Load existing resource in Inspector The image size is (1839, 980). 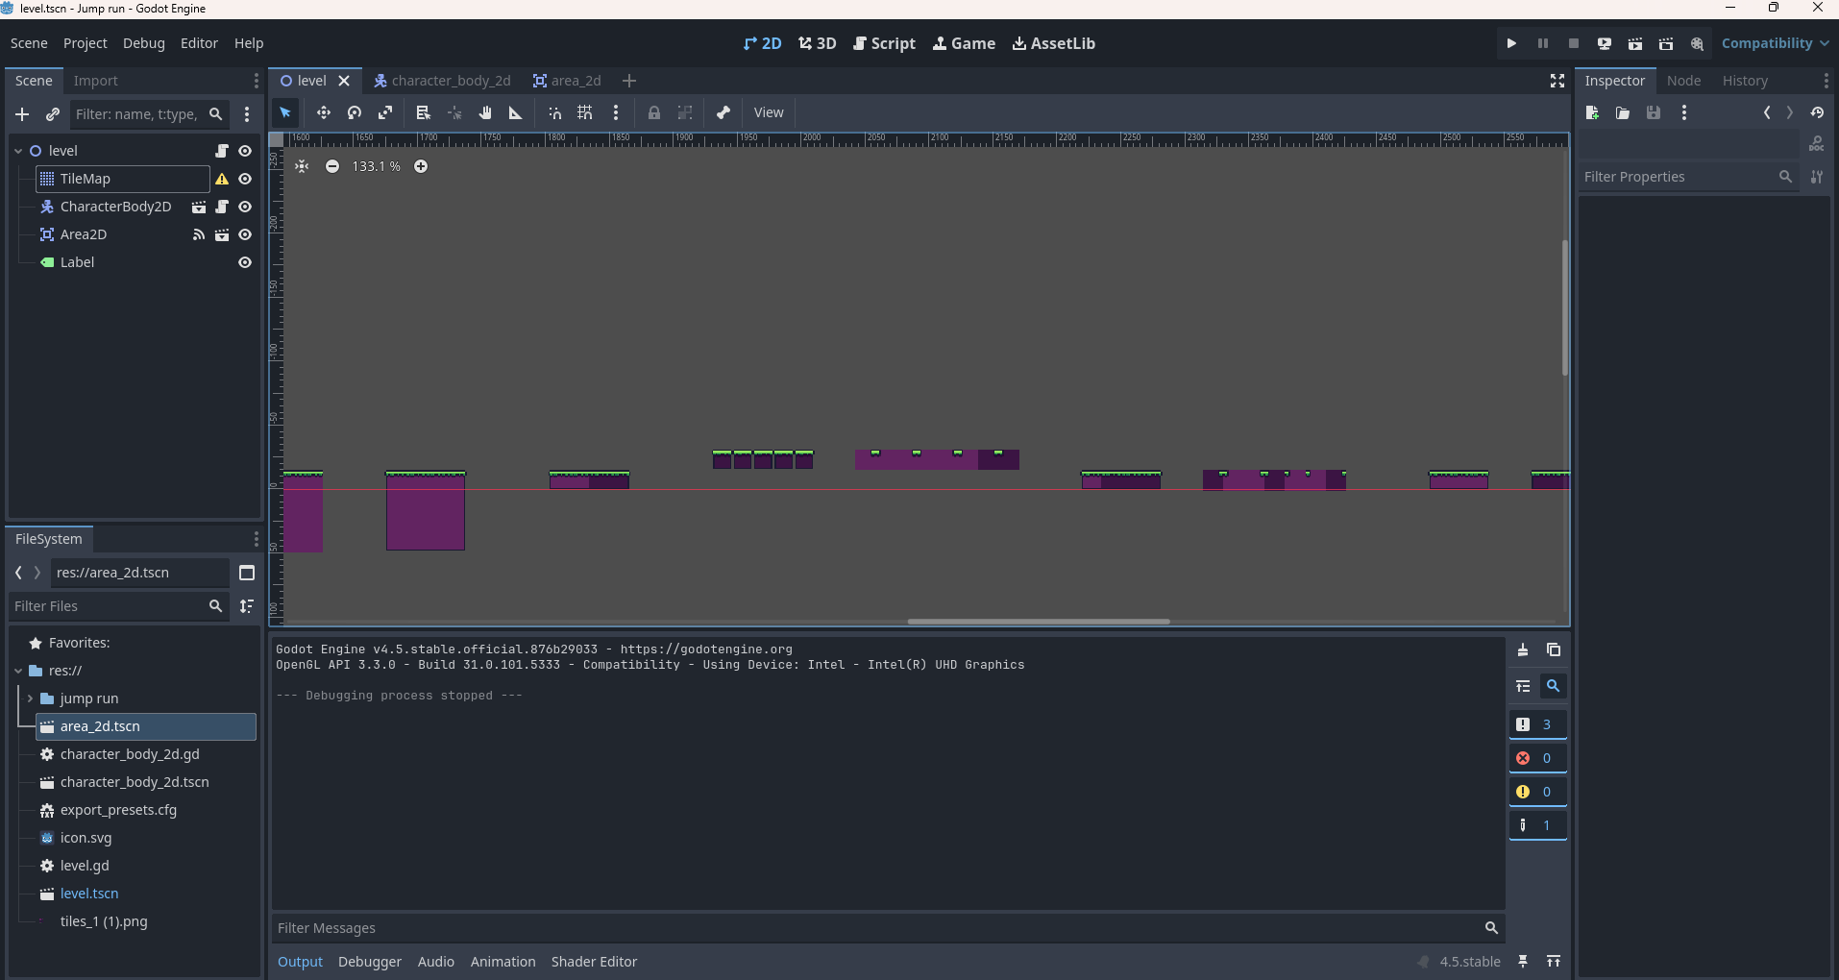point(1623,112)
